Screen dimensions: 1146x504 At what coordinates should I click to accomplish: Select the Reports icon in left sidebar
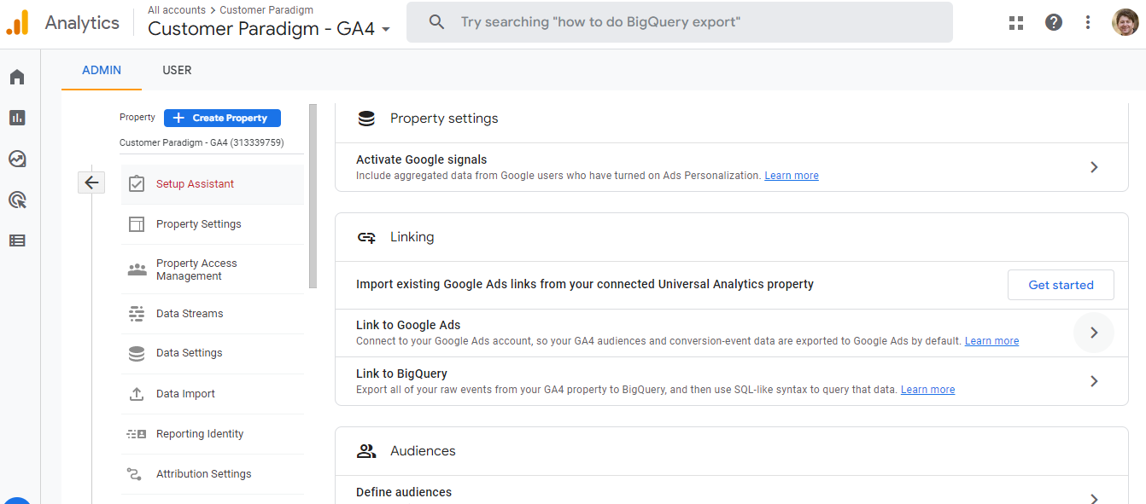tap(17, 117)
